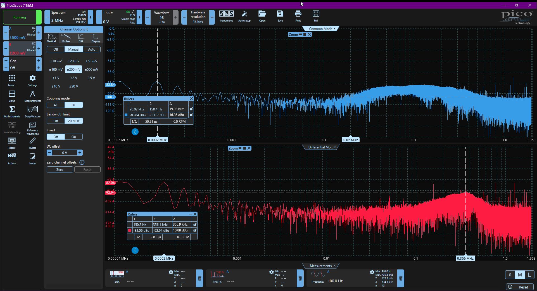
Task: Select the Probes channel options icon
Action: (x=66, y=38)
